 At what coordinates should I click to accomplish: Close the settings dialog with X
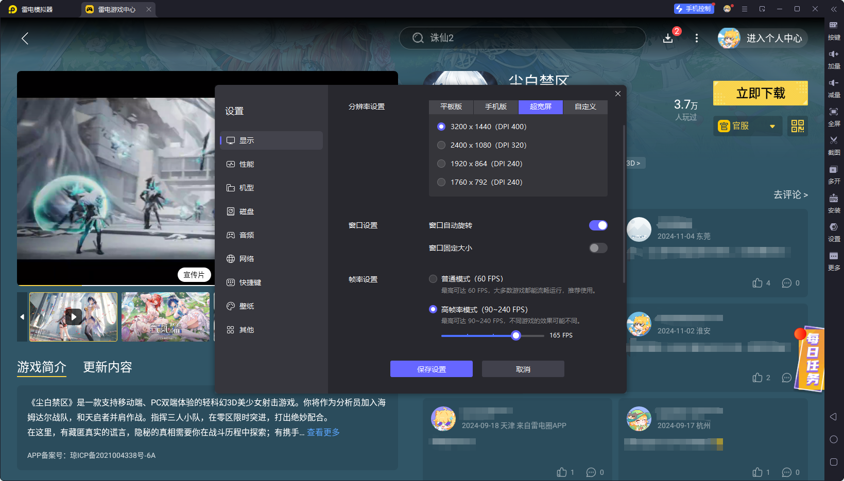[x=618, y=94]
